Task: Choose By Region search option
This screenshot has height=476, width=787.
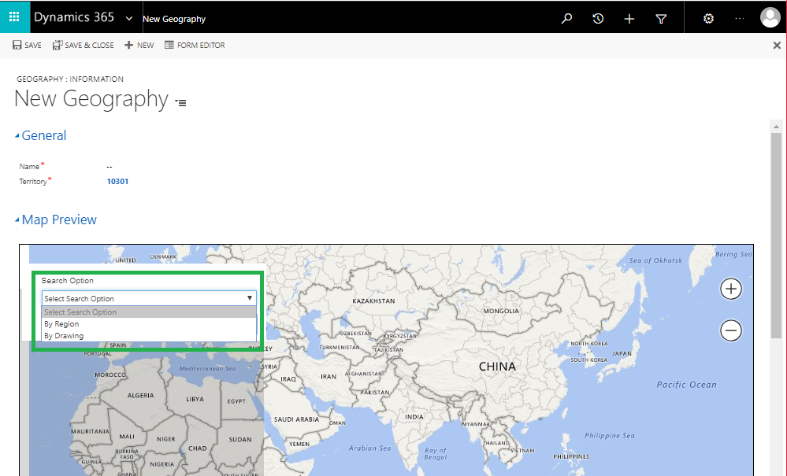Action: 61,324
